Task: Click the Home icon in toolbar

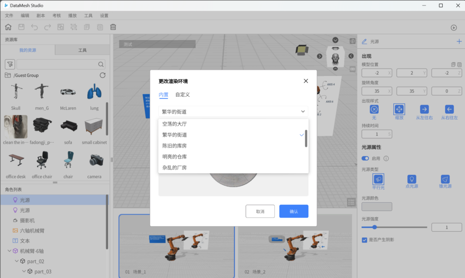Action: point(8,27)
